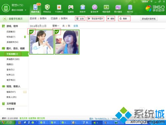Select phone album (2) in sidebar
This screenshot has width=166, height=125.
click(x=13, y=54)
